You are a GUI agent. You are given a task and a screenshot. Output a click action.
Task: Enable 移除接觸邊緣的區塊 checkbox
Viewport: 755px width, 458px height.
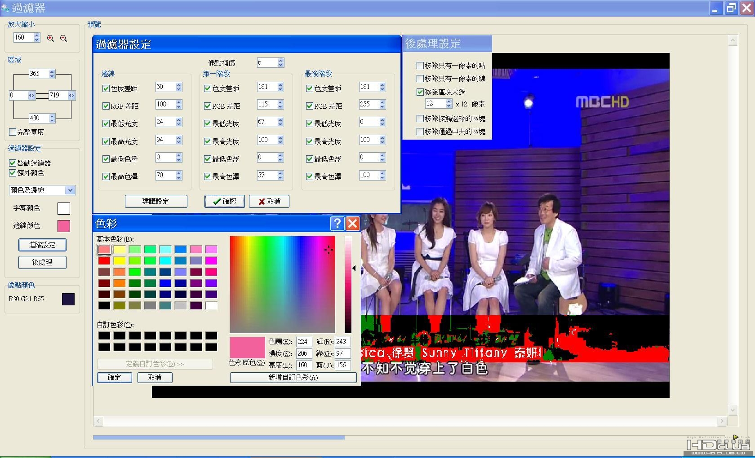click(x=420, y=119)
